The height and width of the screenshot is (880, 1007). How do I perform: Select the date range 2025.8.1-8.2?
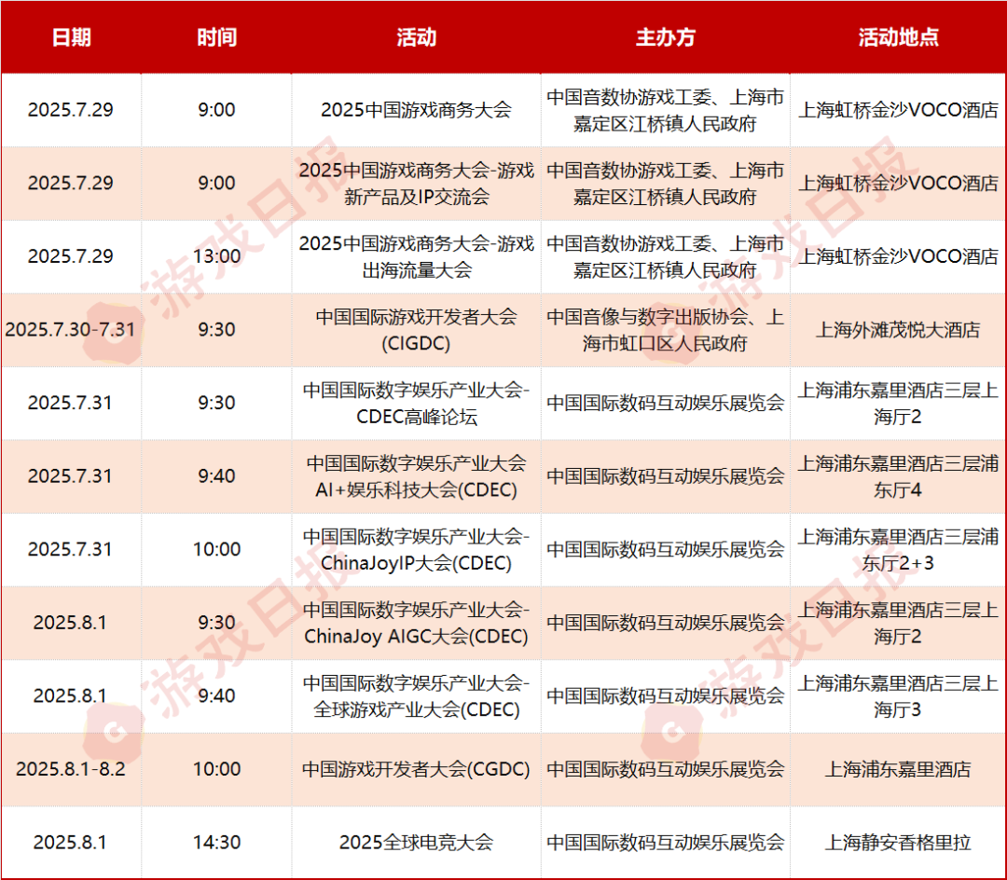[71, 769]
